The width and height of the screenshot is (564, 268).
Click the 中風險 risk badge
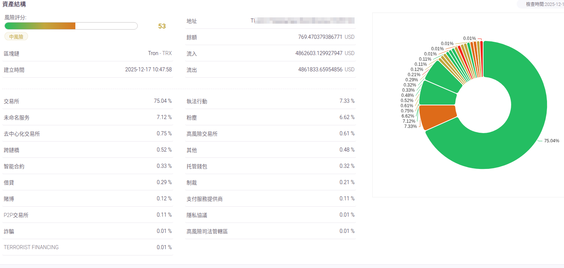click(16, 37)
